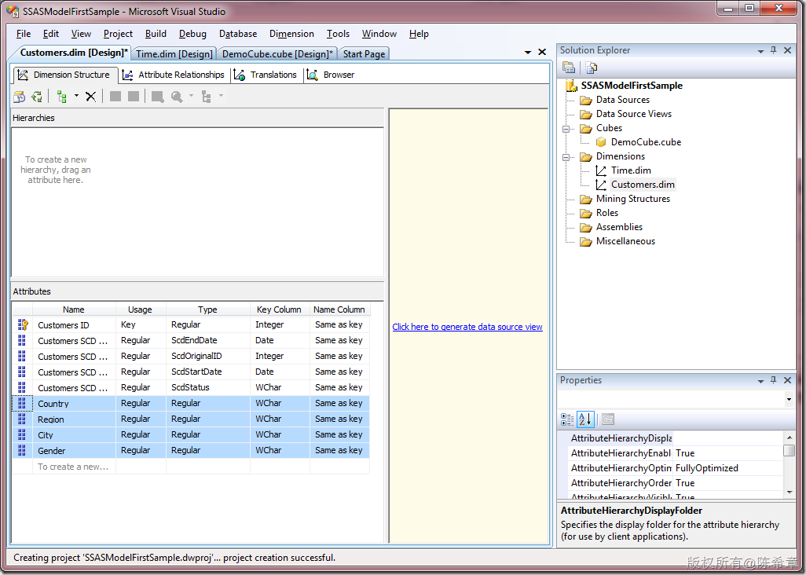Image resolution: width=806 pixels, height=575 pixels.
Task: Select the Data Sources folder
Action: click(622, 100)
